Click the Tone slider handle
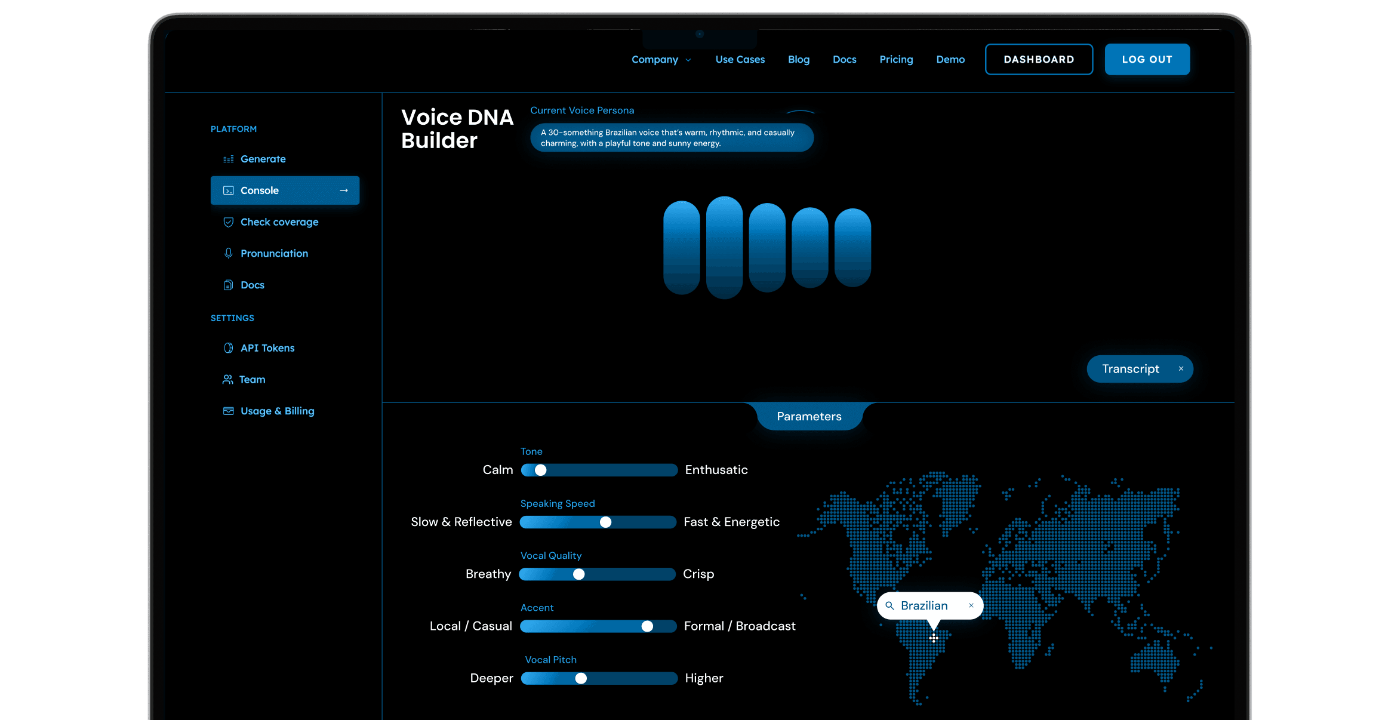 click(541, 470)
